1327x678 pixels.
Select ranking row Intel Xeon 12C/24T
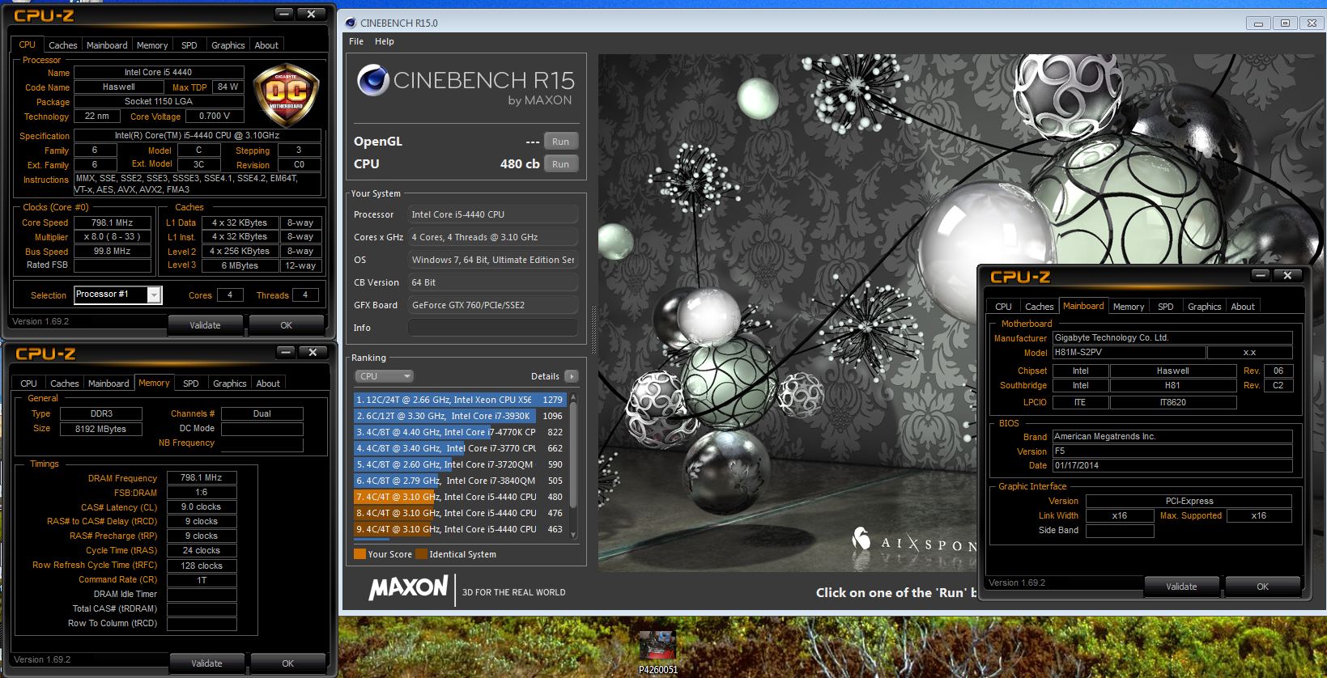(x=459, y=400)
